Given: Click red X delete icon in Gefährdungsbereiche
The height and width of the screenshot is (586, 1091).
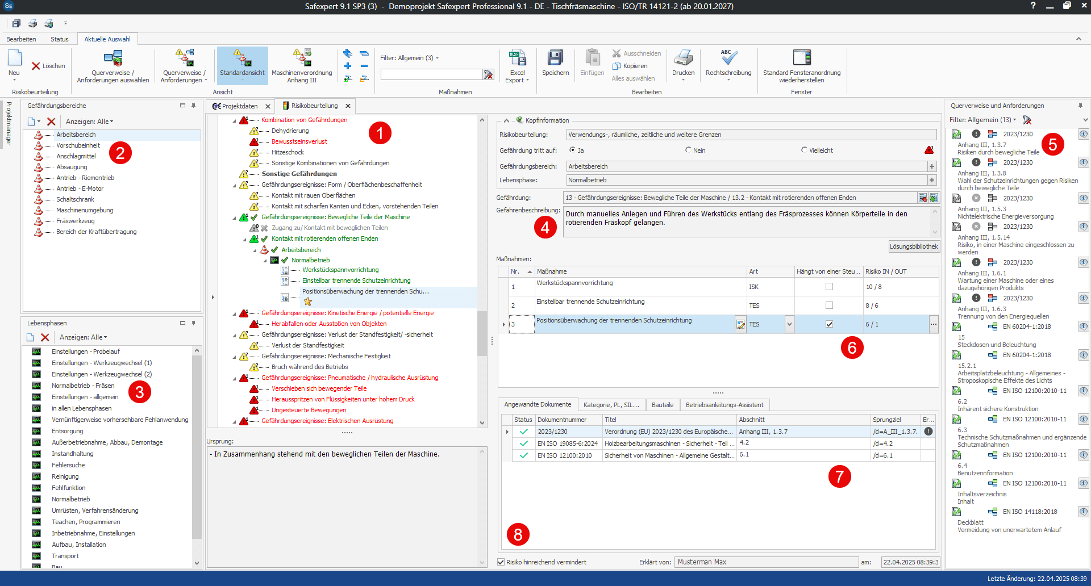Looking at the screenshot, I should pos(51,122).
